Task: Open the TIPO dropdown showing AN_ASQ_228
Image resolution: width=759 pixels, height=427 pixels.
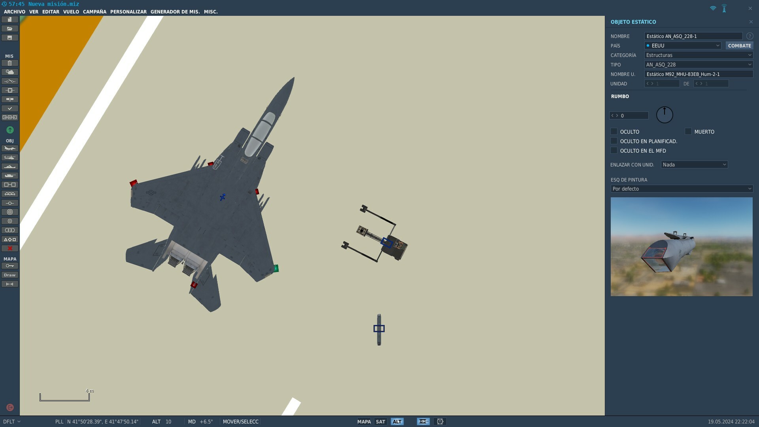Action: click(699, 64)
